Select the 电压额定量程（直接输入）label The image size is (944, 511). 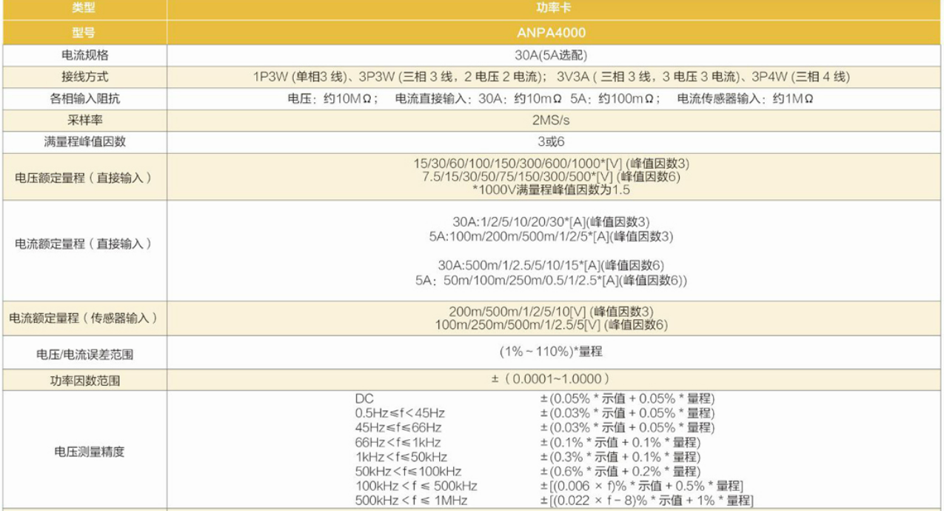84,178
